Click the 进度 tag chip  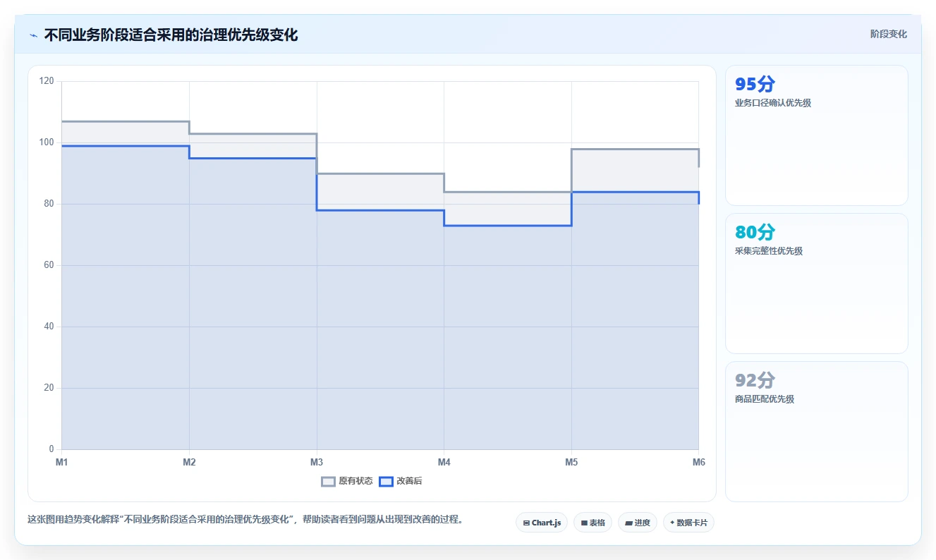point(637,523)
